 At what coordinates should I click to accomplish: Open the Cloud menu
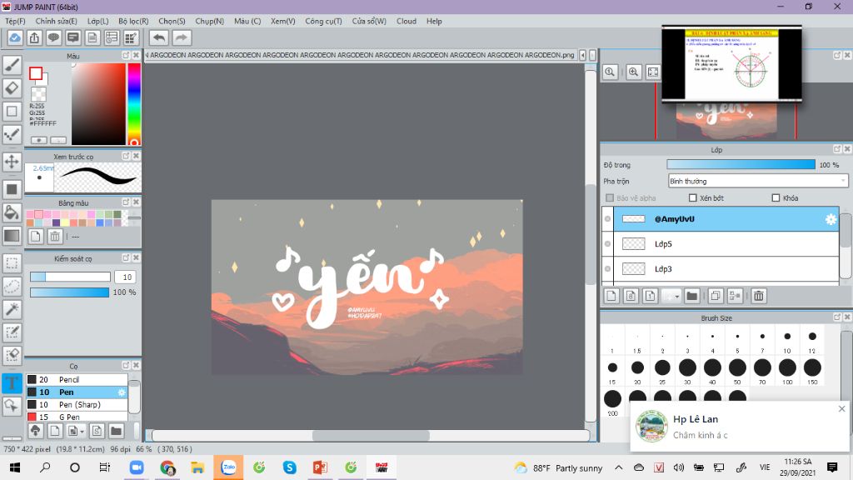[x=407, y=21]
